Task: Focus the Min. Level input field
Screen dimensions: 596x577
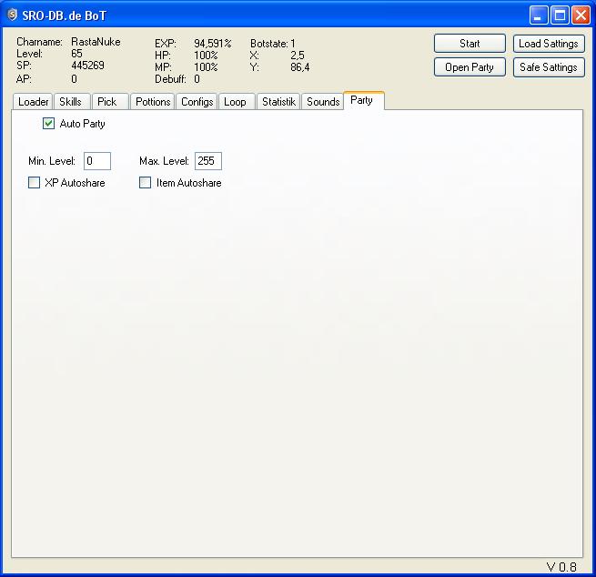Action: coord(97,161)
